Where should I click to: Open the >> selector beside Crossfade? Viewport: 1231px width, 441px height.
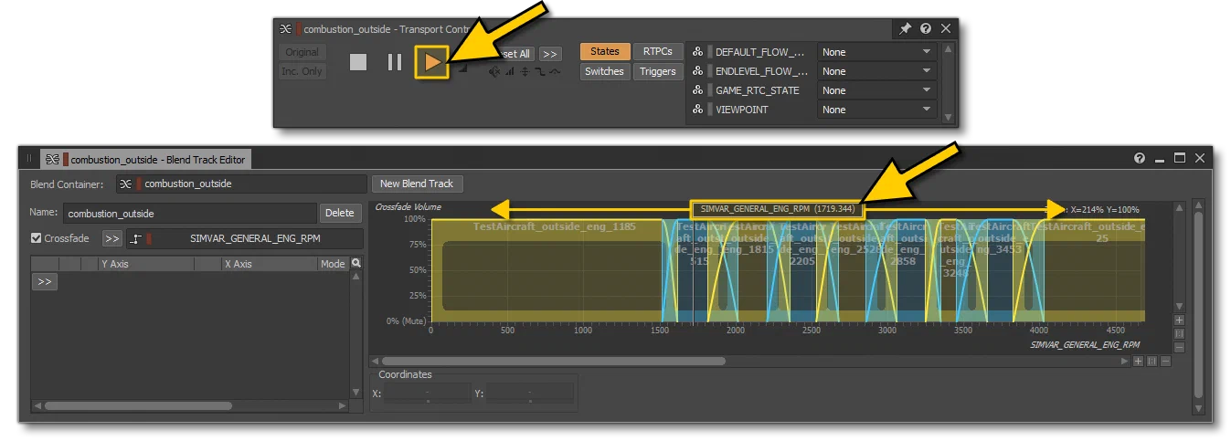(111, 238)
